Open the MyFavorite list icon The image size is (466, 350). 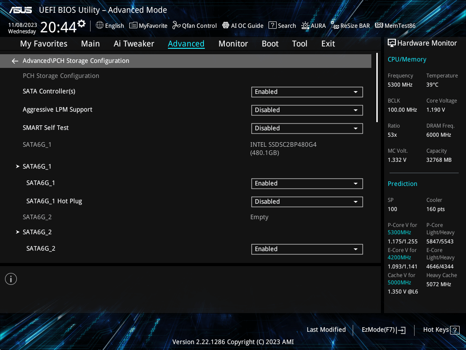point(133,26)
